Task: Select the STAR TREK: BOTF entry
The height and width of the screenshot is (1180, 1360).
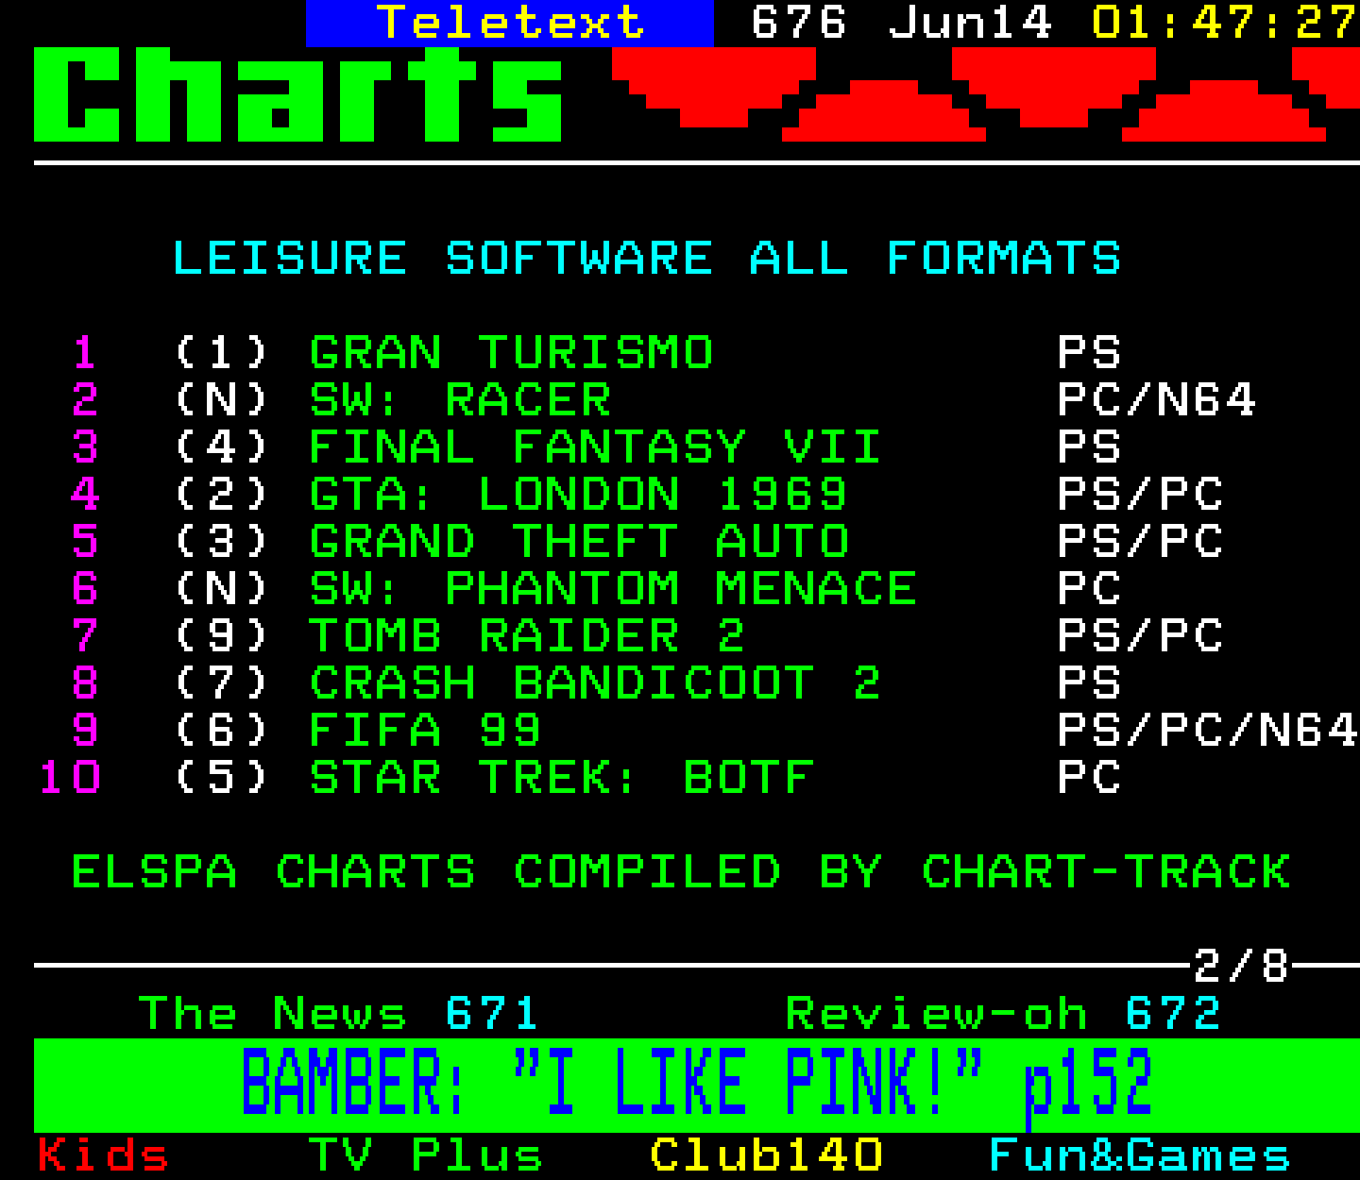Action: click(561, 778)
